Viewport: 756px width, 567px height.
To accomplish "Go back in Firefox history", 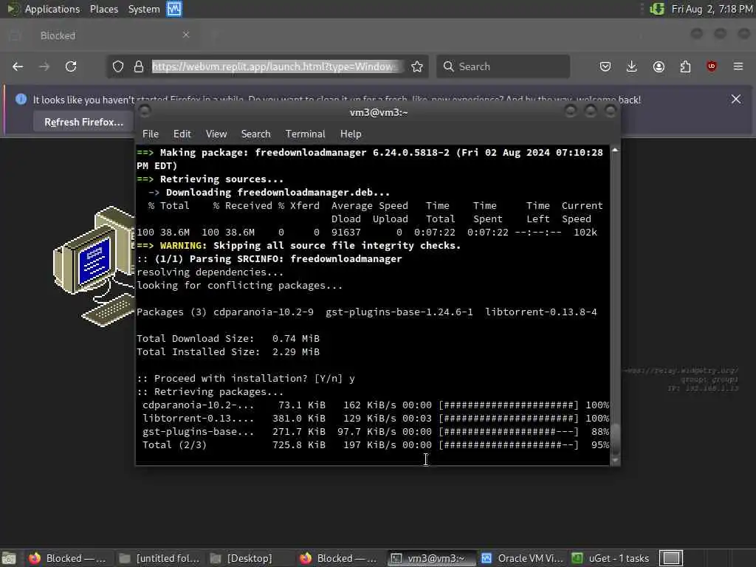I will pos(18,66).
